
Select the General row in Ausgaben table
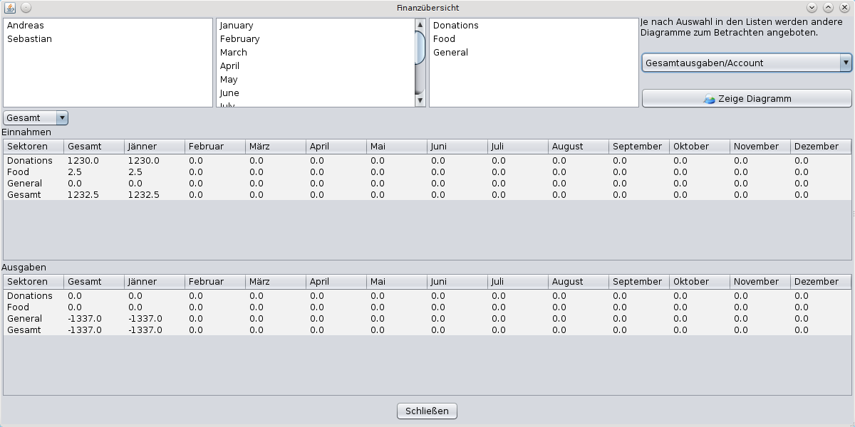pos(427,319)
